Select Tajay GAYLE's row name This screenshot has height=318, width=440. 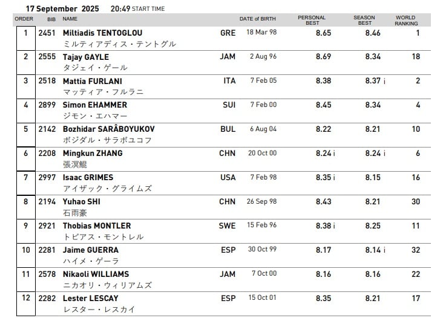[86, 57]
